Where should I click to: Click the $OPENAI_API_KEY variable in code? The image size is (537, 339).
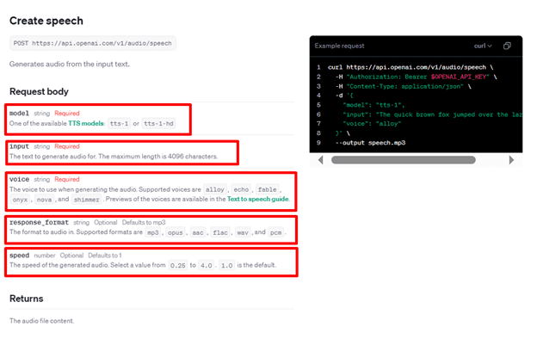click(x=458, y=77)
